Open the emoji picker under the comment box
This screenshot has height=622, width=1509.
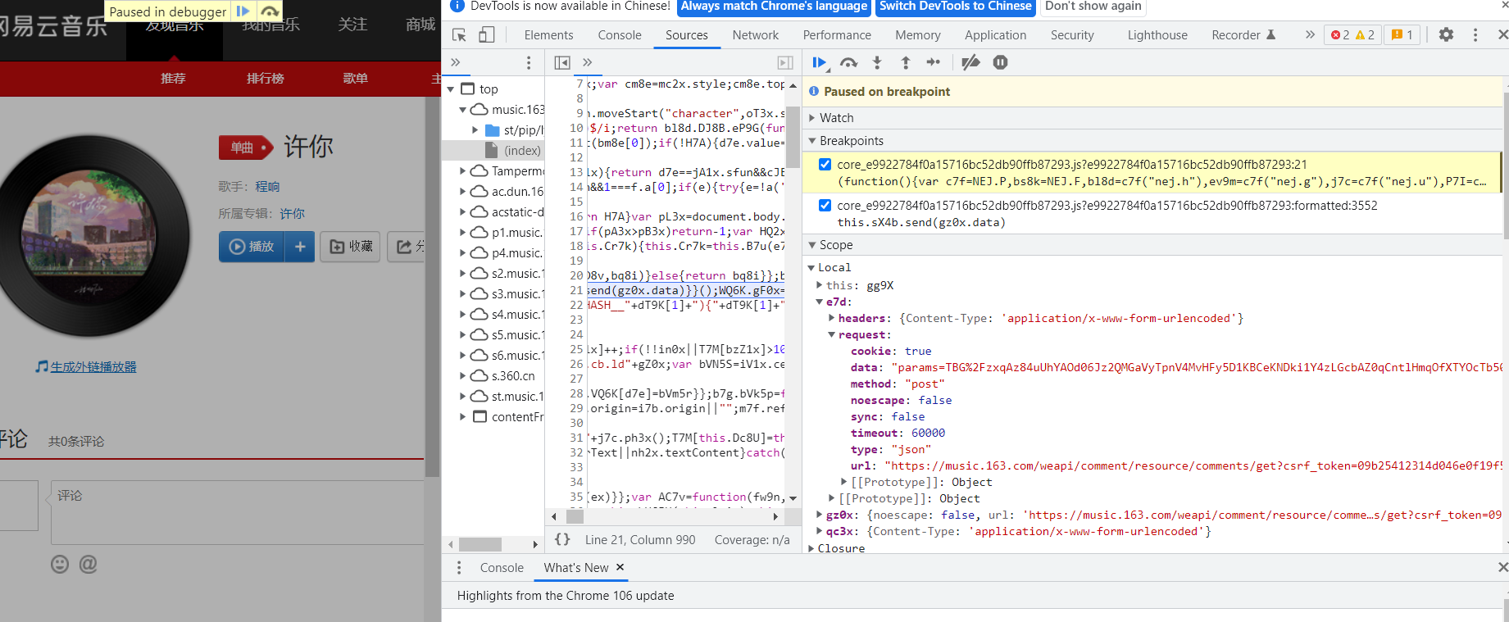coord(60,564)
